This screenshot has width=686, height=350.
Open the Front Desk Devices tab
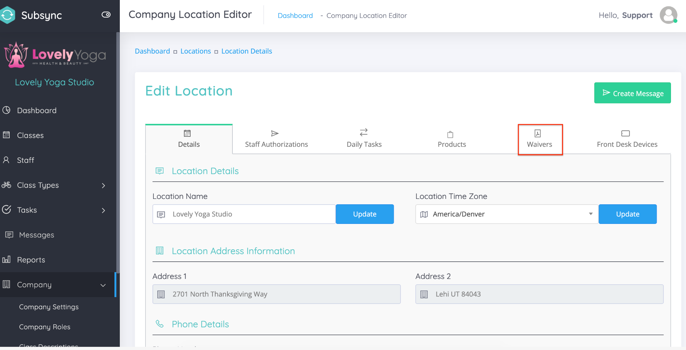point(627,139)
